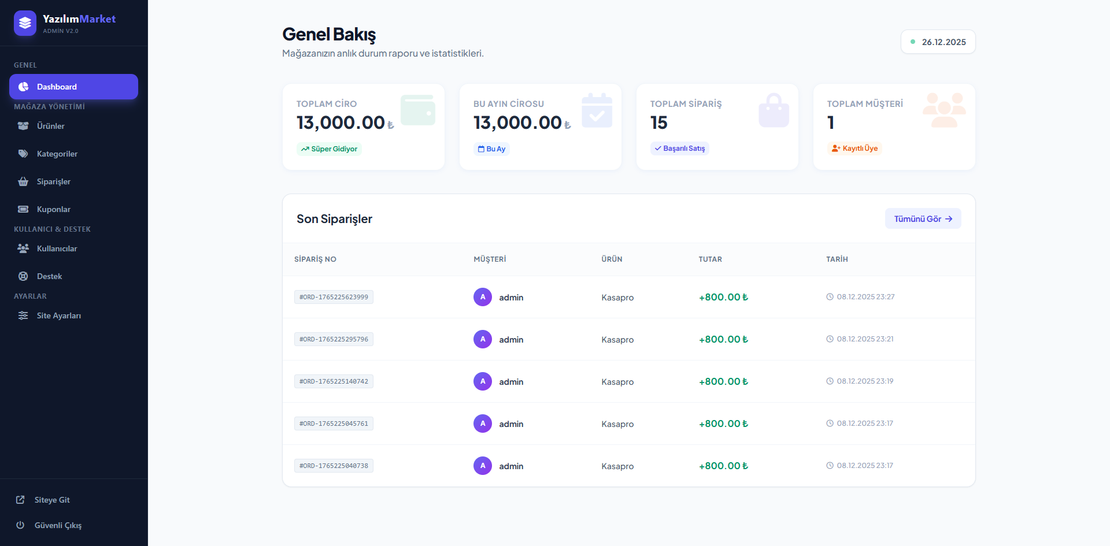Click admin avatar in the last order row
The width and height of the screenshot is (1110, 546).
[483, 466]
